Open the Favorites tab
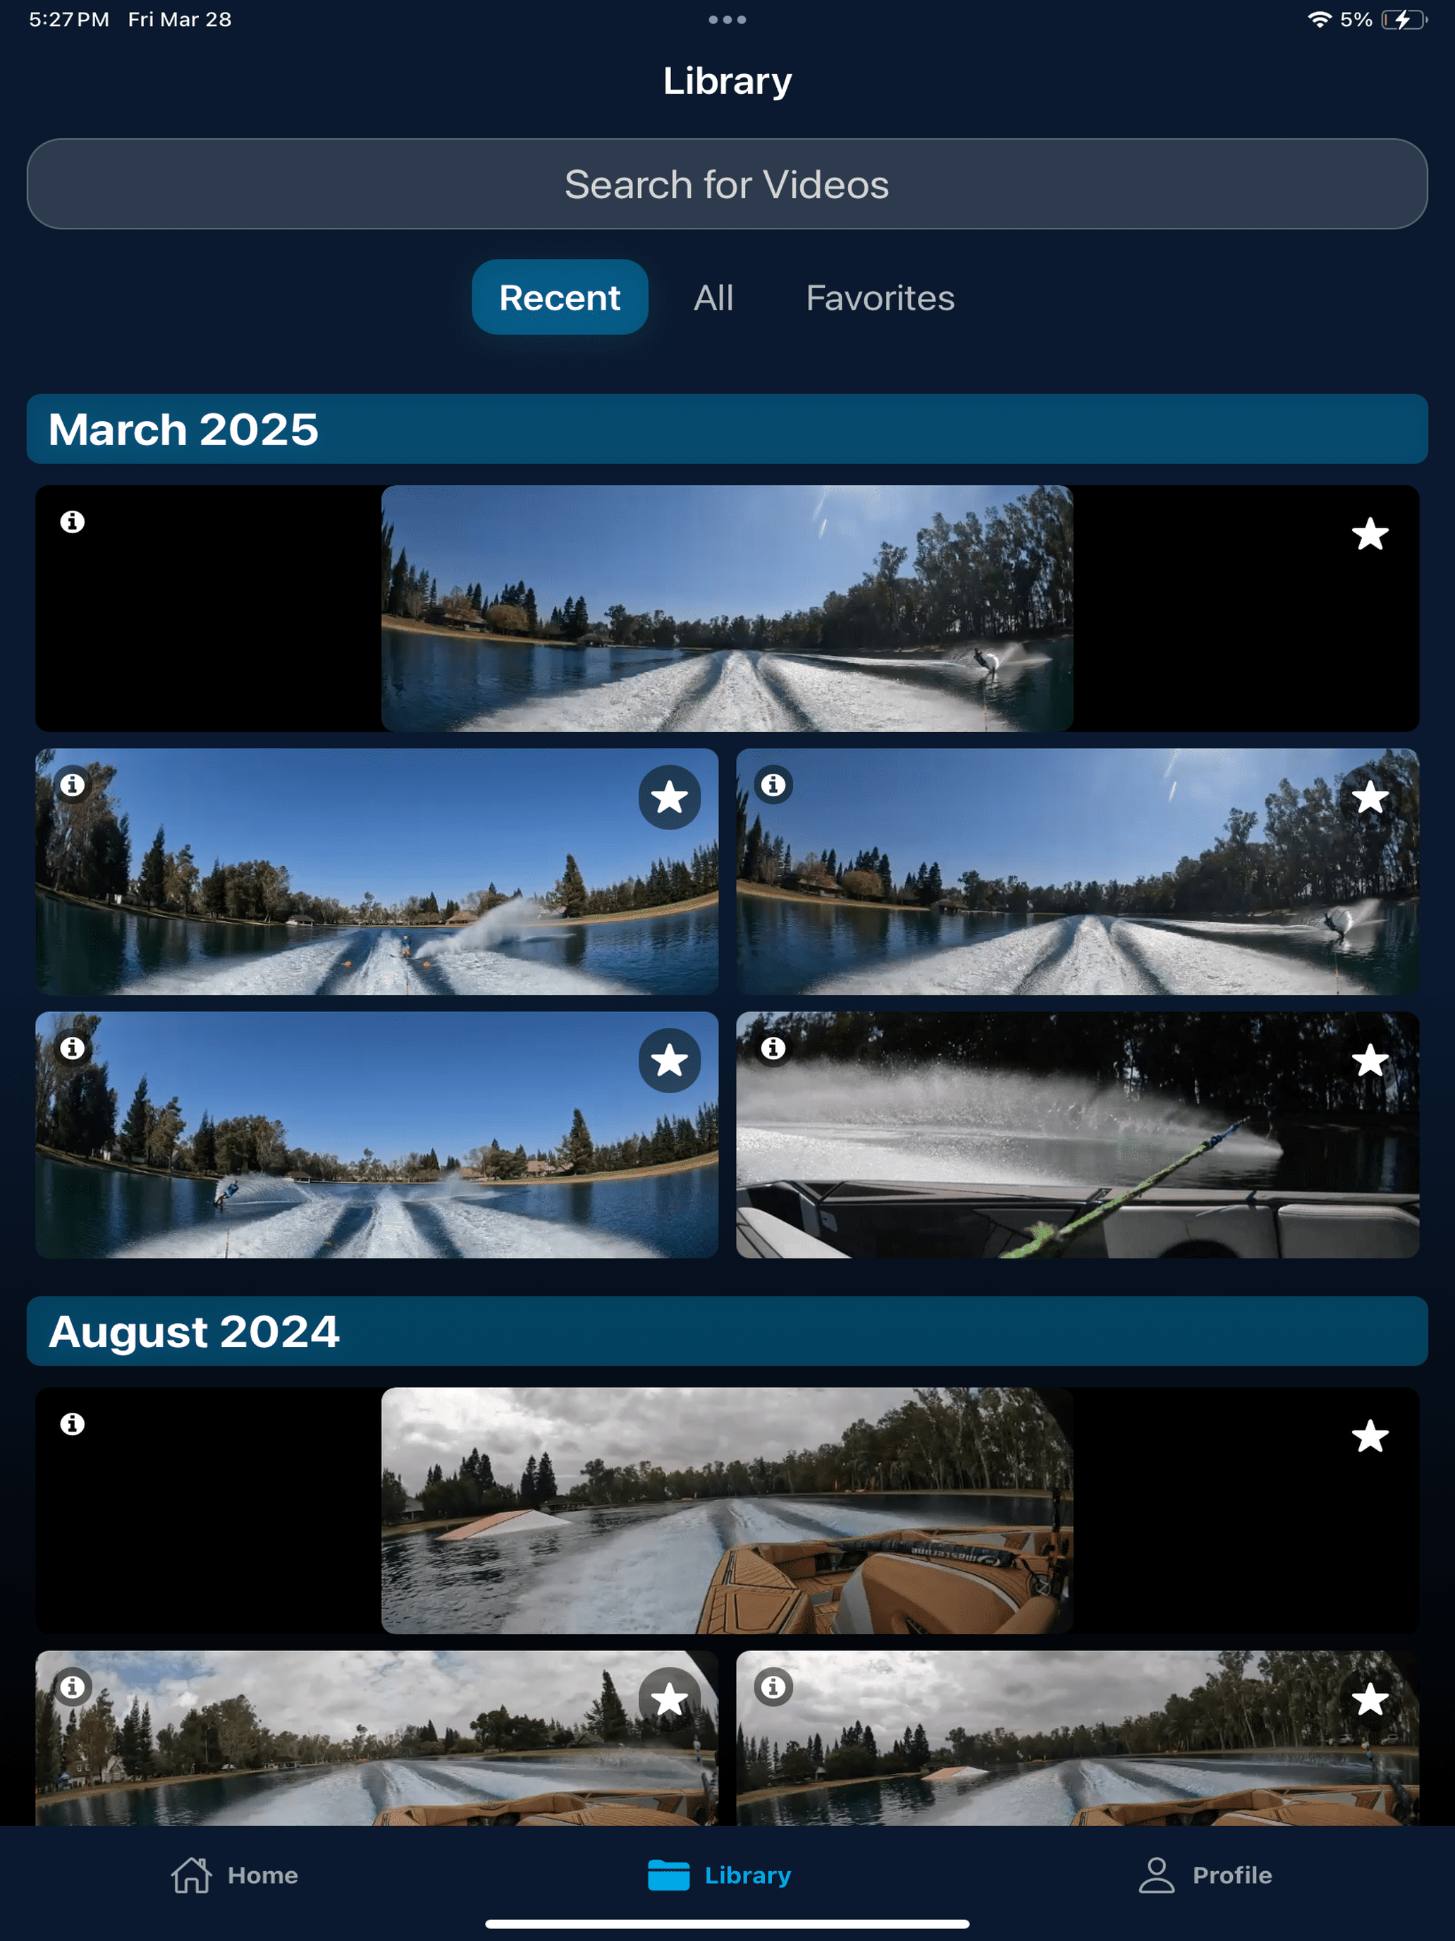Image resolution: width=1455 pixels, height=1941 pixels. [x=880, y=298]
